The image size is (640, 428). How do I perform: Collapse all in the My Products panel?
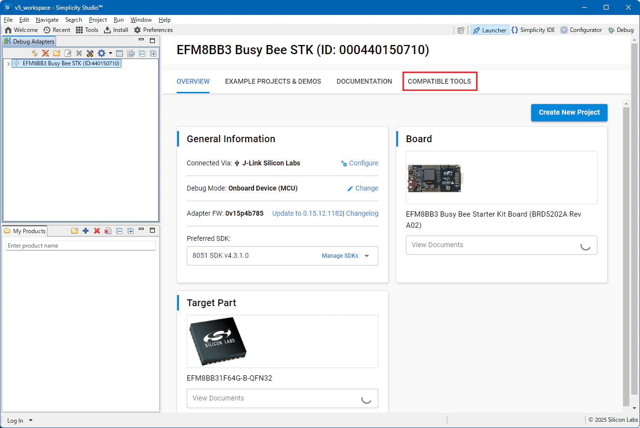tap(119, 231)
